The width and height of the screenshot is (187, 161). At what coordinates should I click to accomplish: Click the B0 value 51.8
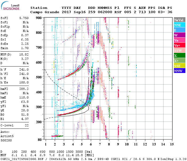[x=25, y=115]
